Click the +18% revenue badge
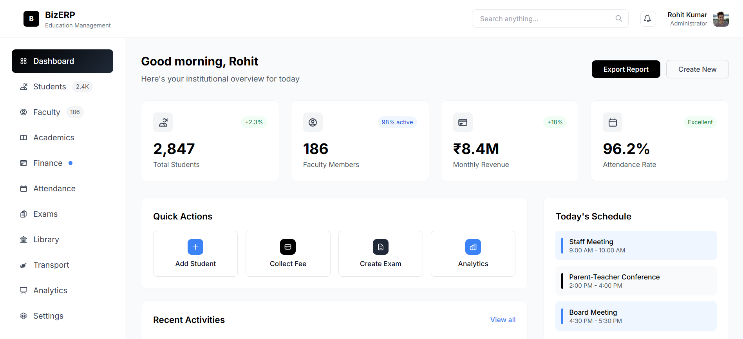Viewport: 743px width, 339px height. click(555, 122)
